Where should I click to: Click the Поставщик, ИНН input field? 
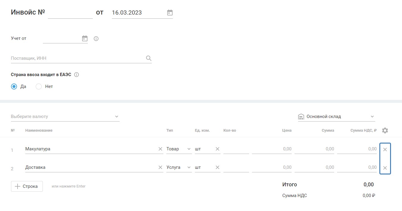(77, 58)
